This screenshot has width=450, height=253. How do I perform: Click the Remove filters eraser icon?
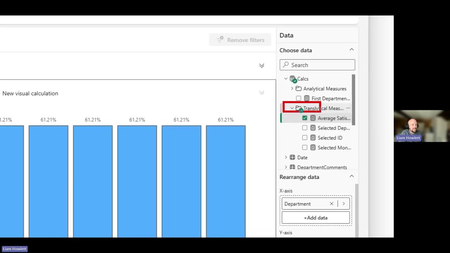pos(220,40)
